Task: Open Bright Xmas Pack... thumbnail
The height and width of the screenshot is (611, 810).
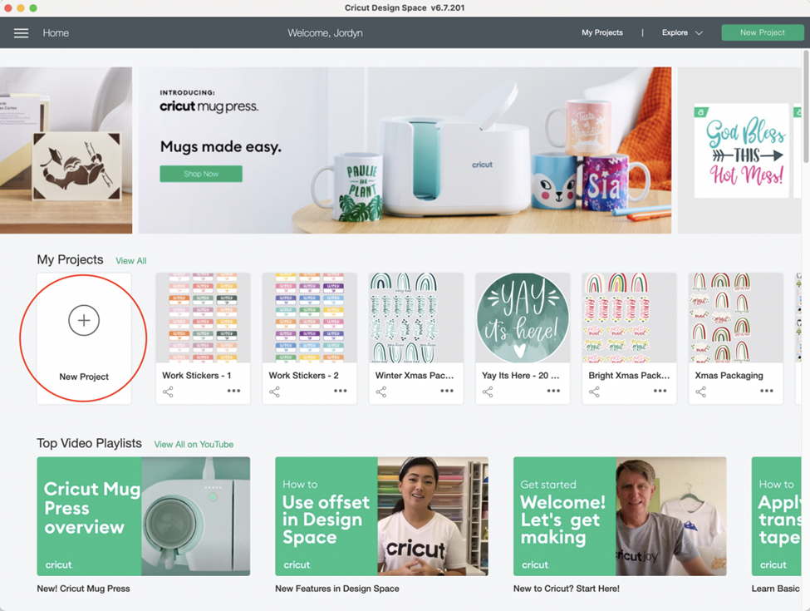Action: tap(629, 318)
